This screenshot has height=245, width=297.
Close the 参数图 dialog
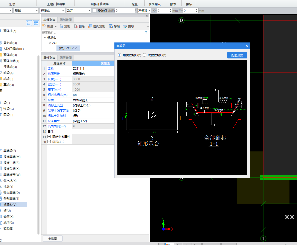(x=247, y=46)
